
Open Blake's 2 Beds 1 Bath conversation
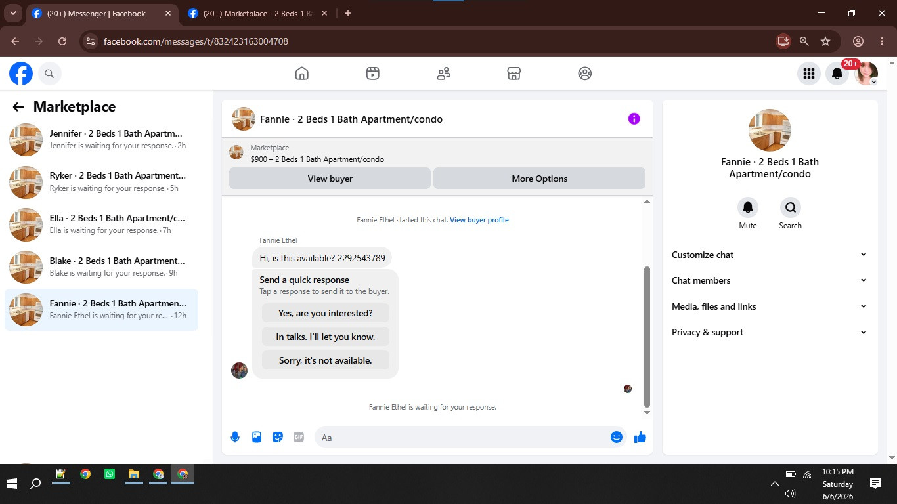(101, 267)
